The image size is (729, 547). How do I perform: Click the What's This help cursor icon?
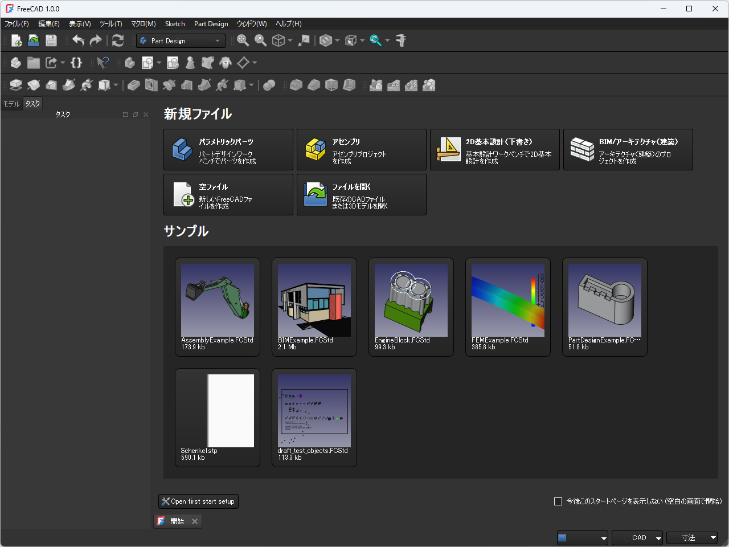[103, 63]
